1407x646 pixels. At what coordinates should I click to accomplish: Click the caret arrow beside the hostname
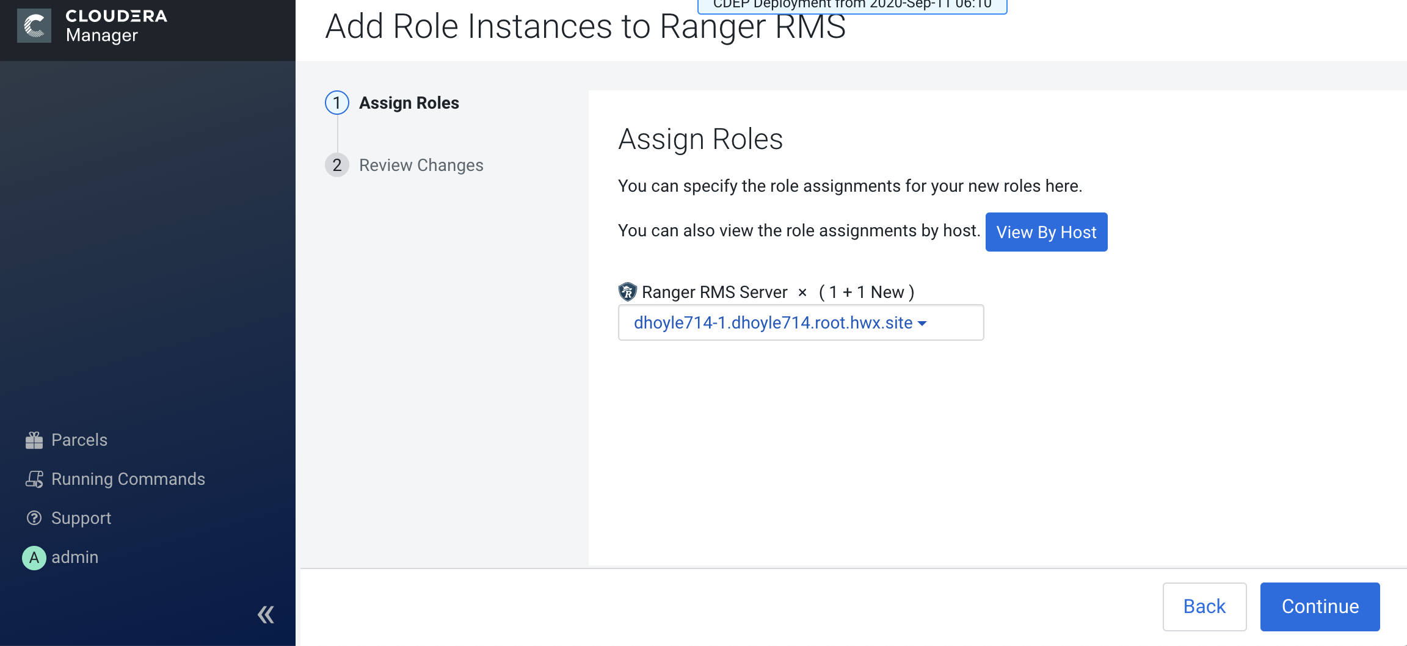tap(922, 324)
